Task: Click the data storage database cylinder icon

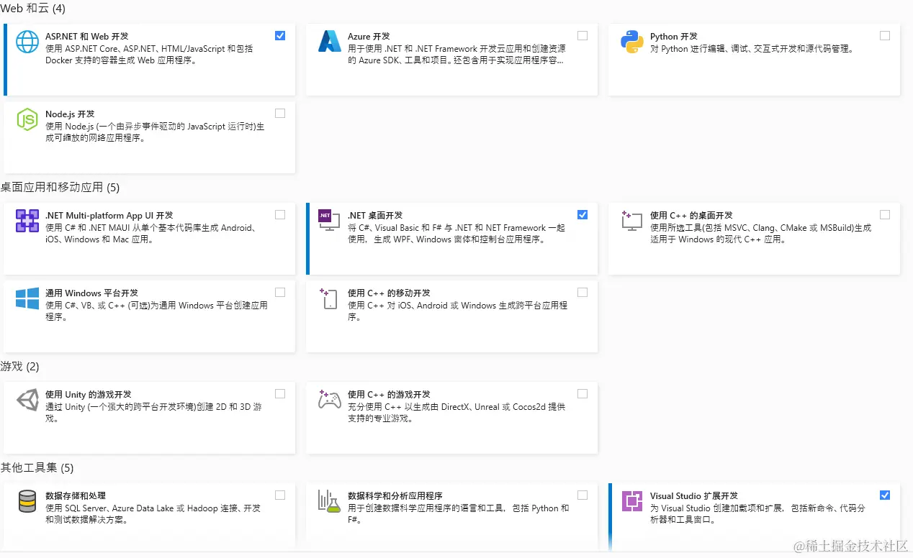Action: (27, 501)
